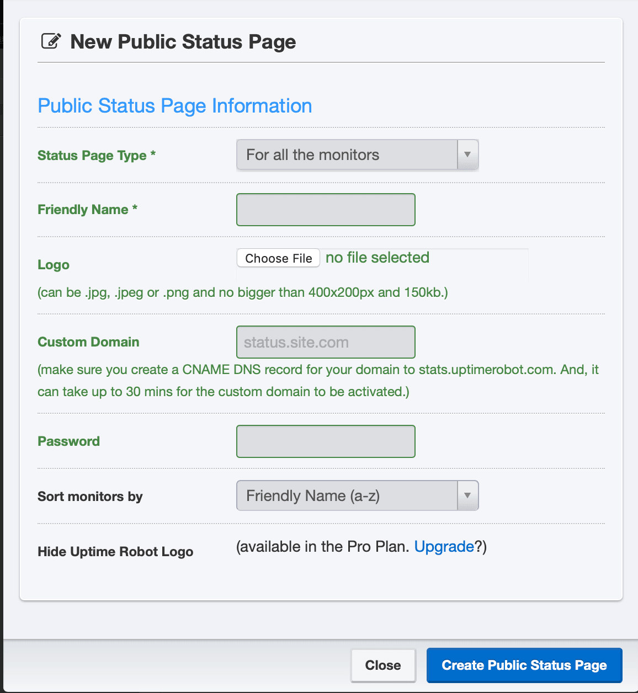Open the Status Page Type dropdown
Viewport: 638px width, 693px height.
click(357, 154)
